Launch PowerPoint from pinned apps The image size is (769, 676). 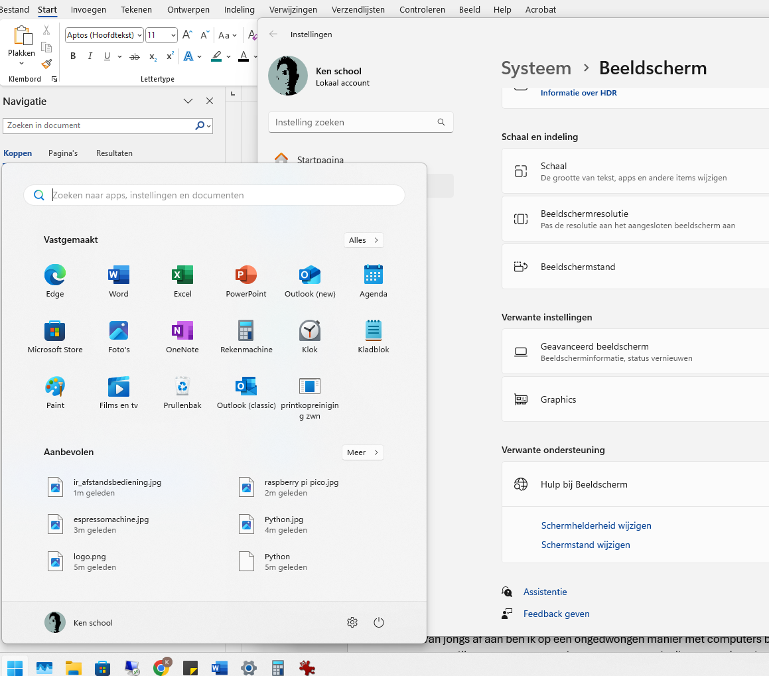point(246,281)
